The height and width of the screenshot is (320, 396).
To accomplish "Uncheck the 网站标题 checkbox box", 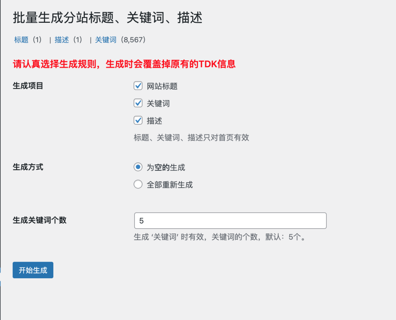I will [138, 86].
